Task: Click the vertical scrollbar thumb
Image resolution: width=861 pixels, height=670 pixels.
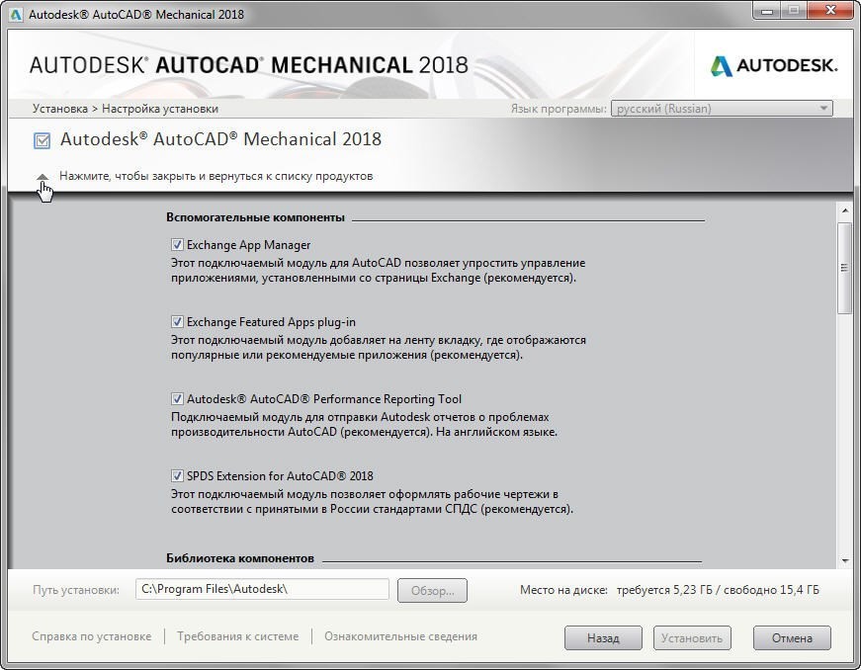Action: [x=844, y=268]
